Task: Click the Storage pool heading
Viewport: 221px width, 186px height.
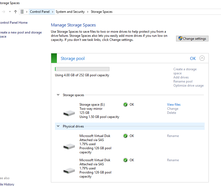Action: (73, 58)
